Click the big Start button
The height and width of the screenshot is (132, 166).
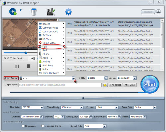point(150,85)
